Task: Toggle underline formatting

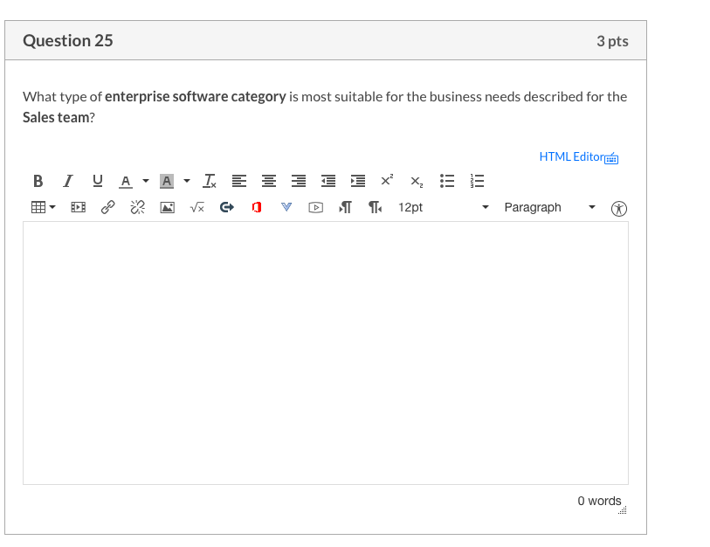Action: coord(97,181)
